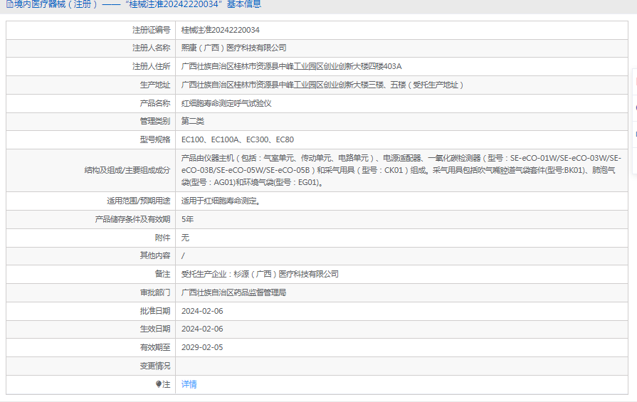
Task: Click the 备注 row label
Action: pos(162,274)
